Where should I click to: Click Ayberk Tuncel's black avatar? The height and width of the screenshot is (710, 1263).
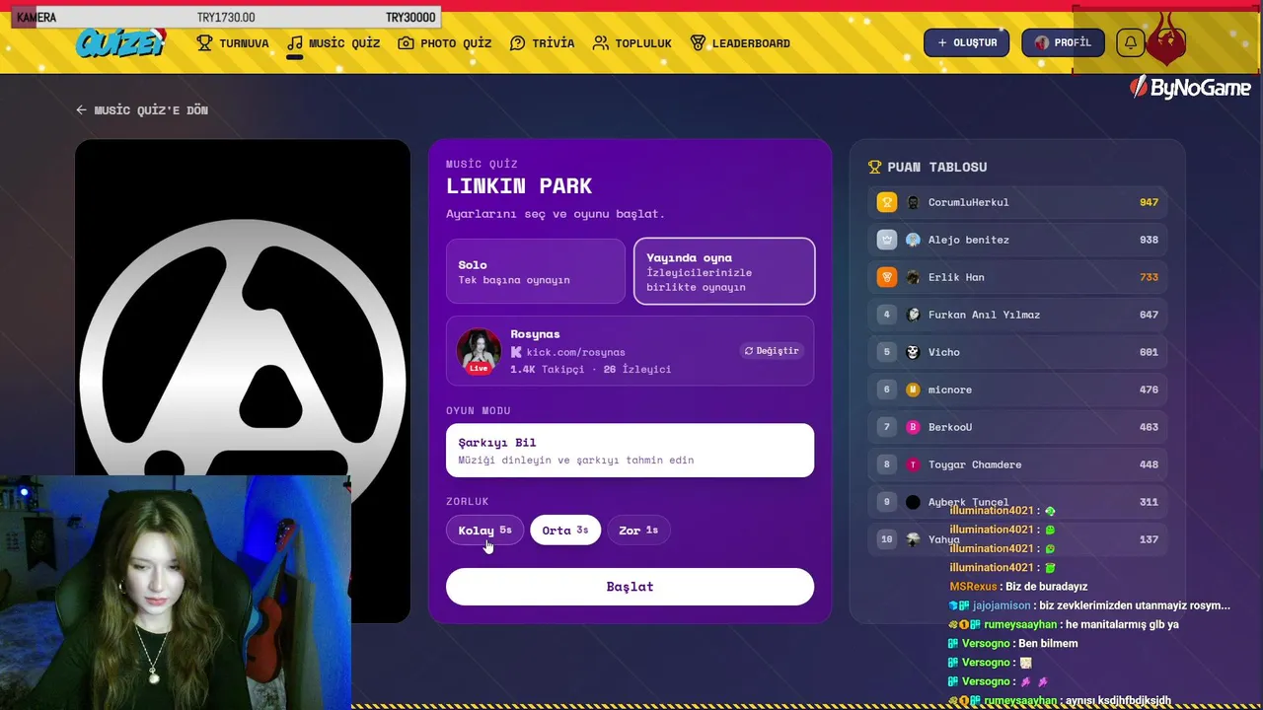(913, 502)
